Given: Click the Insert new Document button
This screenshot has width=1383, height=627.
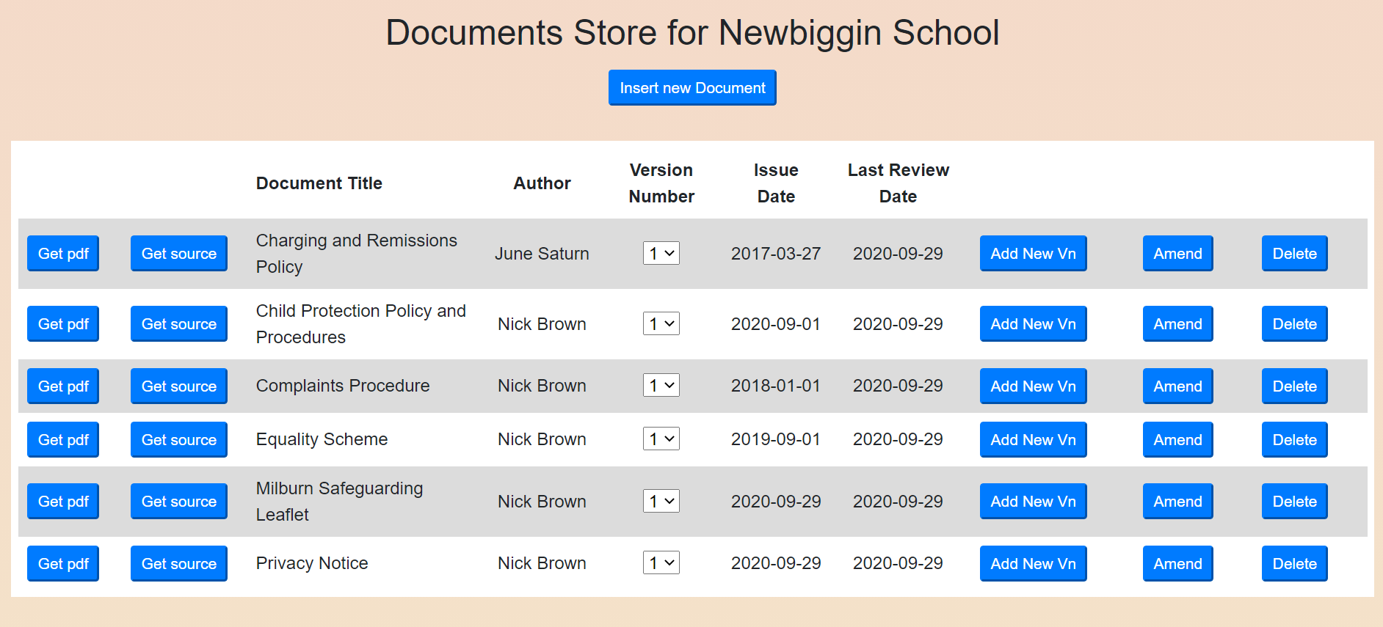Looking at the screenshot, I should click(x=692, y=88).
